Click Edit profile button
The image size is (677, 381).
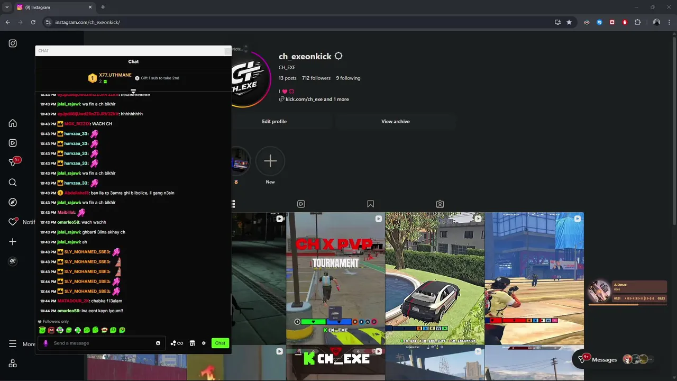coord(274,121)
